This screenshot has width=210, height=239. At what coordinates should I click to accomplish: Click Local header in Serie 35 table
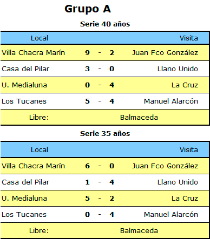[x=40, y=150]
